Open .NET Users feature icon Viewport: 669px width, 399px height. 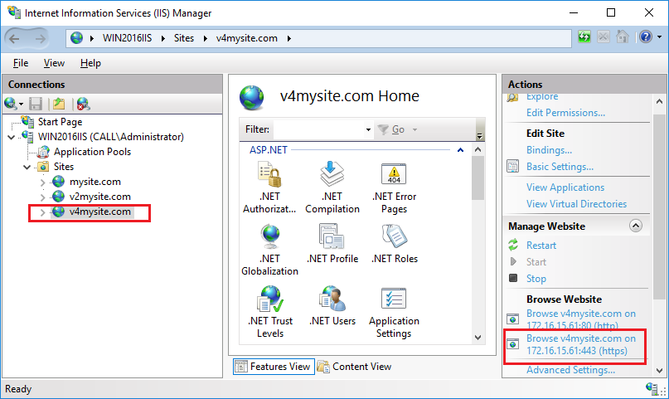pyautogui.click(x=332, y=299)
